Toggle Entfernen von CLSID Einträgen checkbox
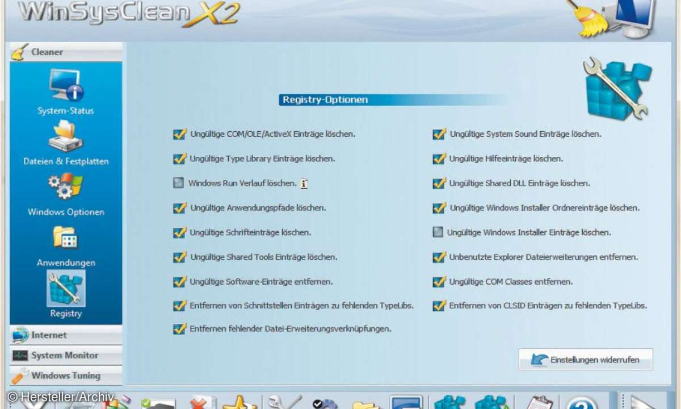This screenshot has height=409, width=681. pos(439,306)
